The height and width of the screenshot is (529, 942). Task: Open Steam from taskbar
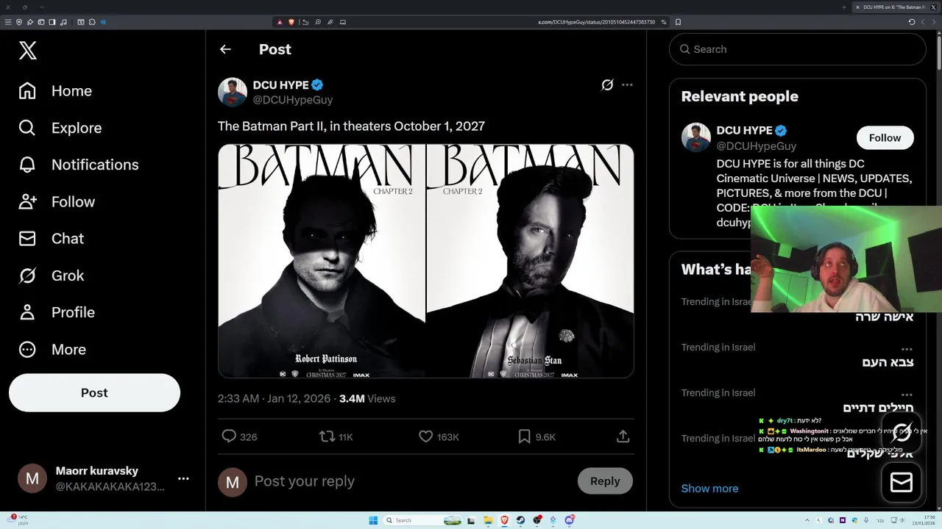click(x=520, y=520)
